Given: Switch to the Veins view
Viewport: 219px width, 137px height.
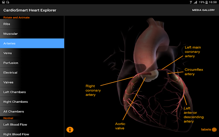Looking at the screenshot, I should (x=32, y=53).
